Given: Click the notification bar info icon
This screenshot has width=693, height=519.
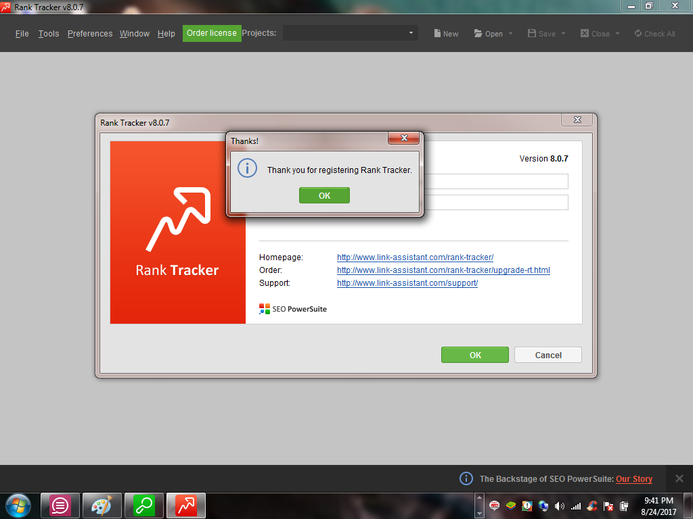Looking at the screenshot, I should pos(466,478).
